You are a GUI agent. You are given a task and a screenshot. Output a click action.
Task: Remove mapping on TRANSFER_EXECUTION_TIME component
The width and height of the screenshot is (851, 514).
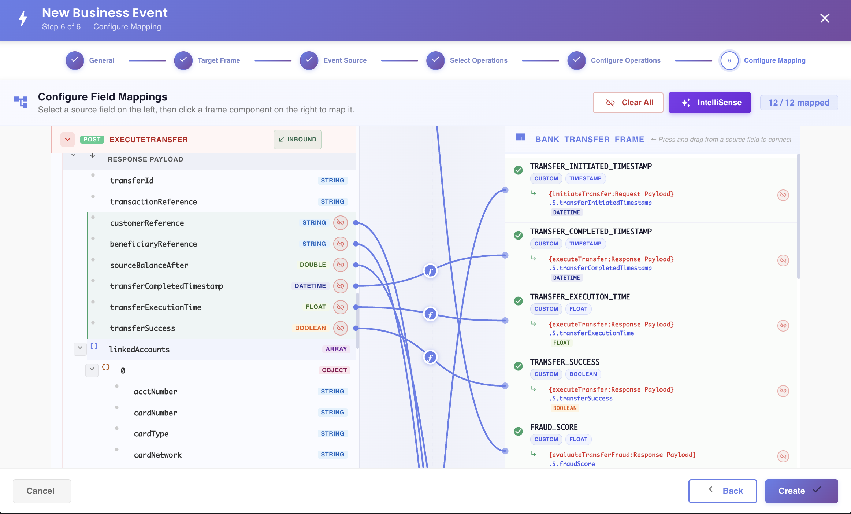[x=783, y=326]
